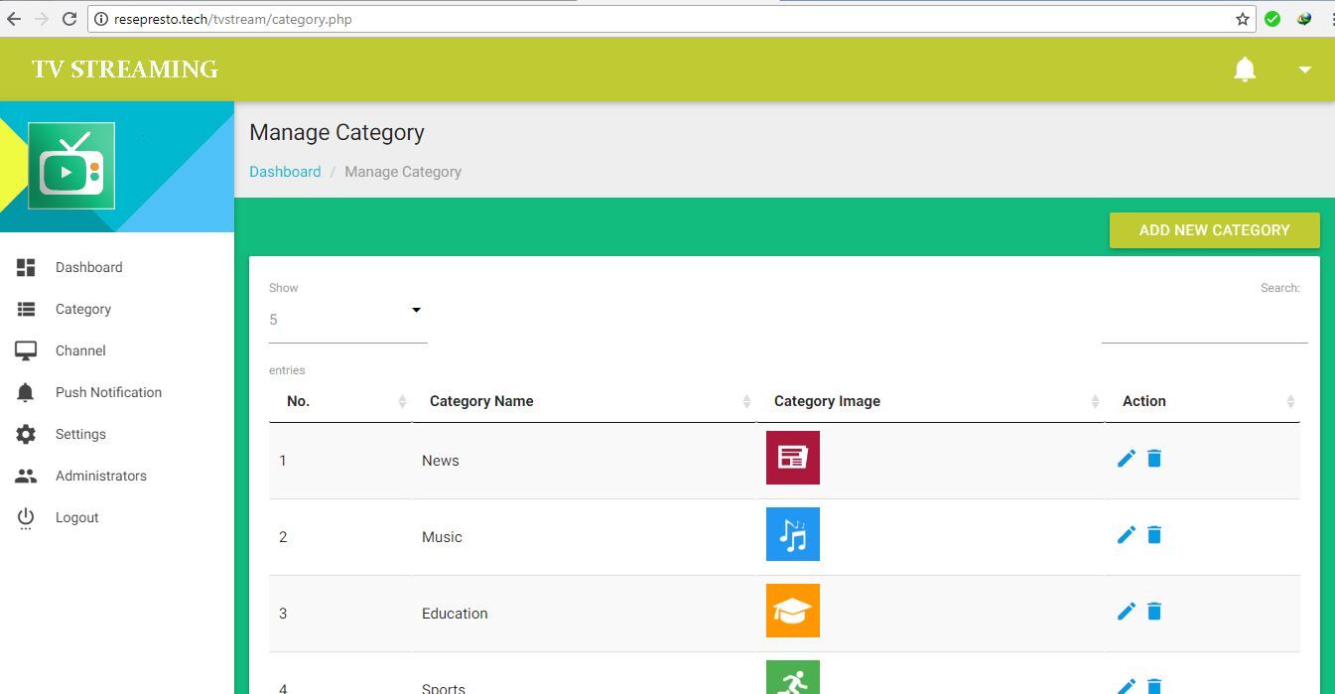Image resolution: width=1335 pixels, height=694 pixels.
Task: Sort by the No. column
Action: 339,401
